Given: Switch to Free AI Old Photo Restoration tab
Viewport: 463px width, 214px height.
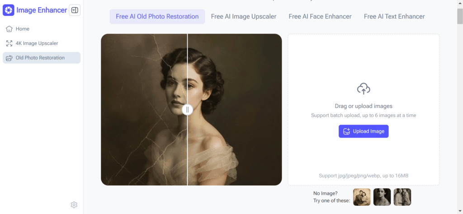Looking at the screenshot, I should [x=157, y=17].
